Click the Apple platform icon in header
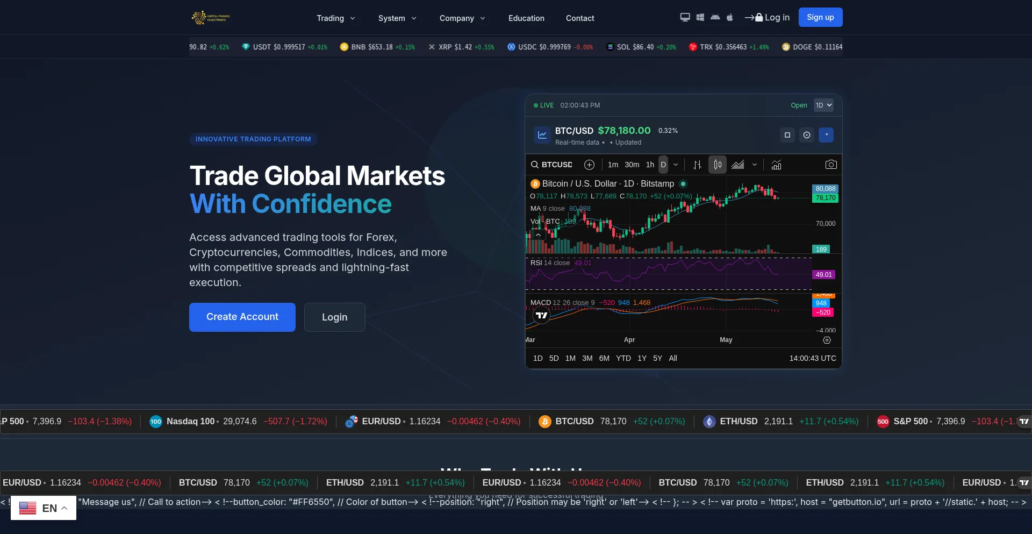The width and height of the screenshot is (1032, 534). coord(729,17)
